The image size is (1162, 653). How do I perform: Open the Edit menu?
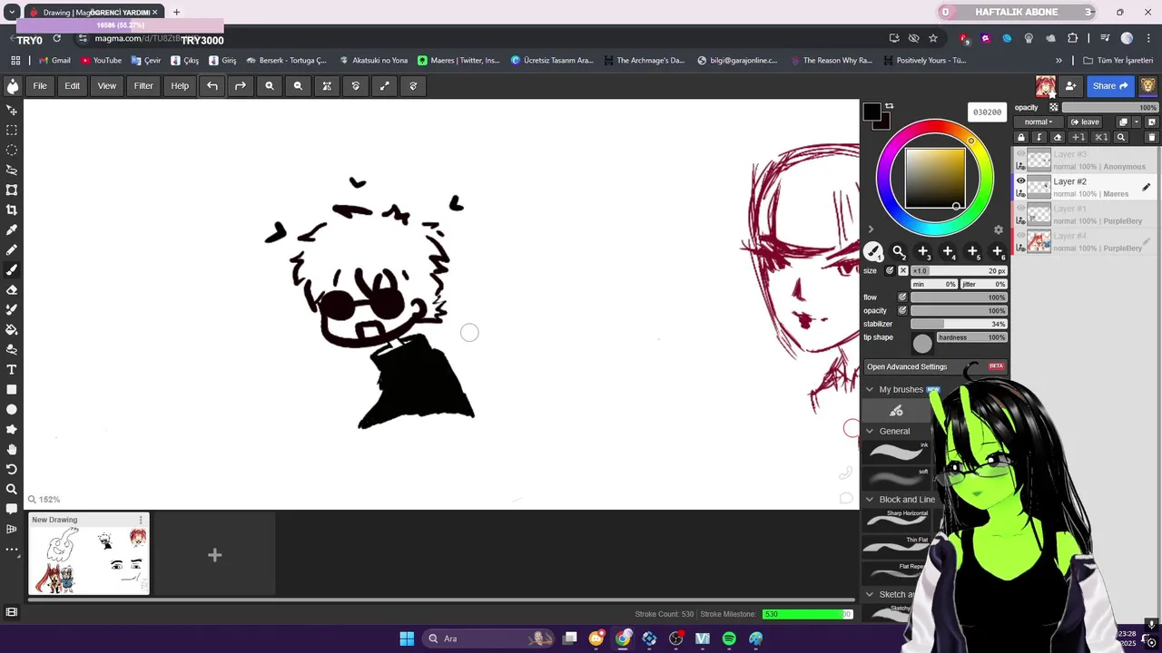pos(72,86)
